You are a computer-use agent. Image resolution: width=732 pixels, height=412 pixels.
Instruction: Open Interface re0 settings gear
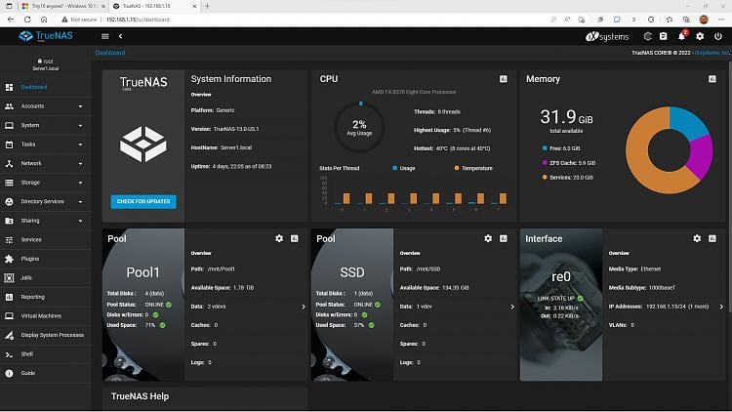tap(697, 238)
